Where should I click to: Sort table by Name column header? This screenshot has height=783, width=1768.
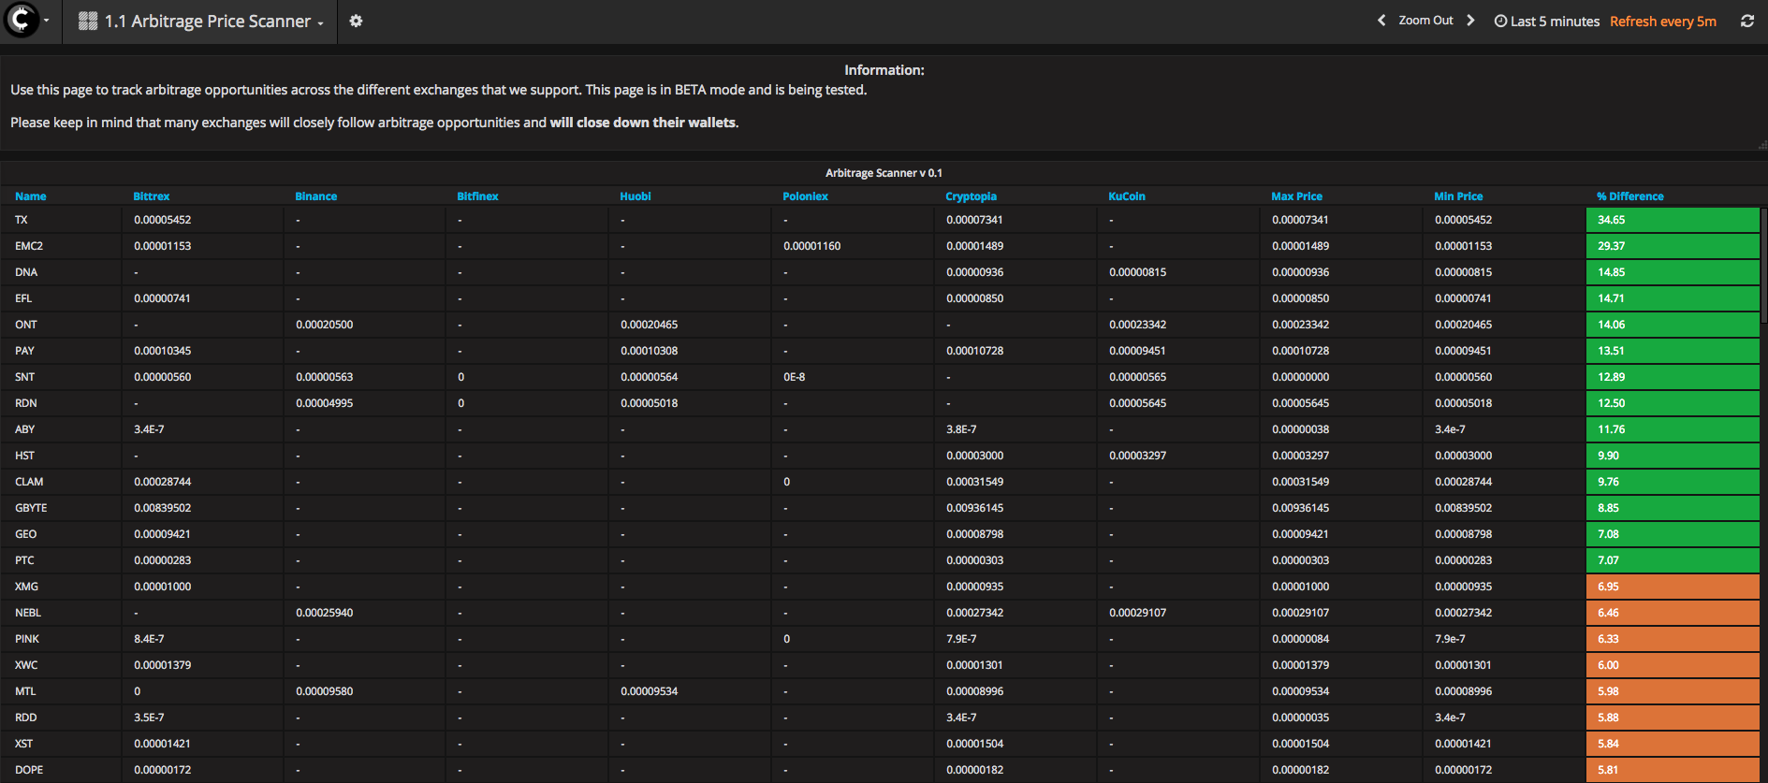point(31,196)
